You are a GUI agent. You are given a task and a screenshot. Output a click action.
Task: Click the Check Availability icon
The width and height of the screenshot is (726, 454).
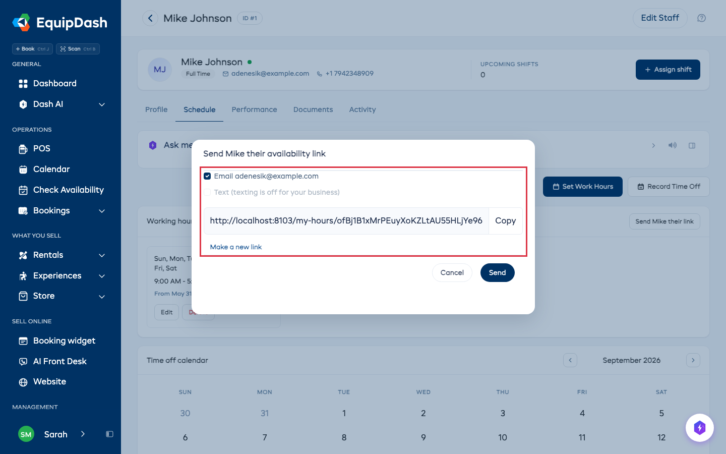click(x=23, y=190)
